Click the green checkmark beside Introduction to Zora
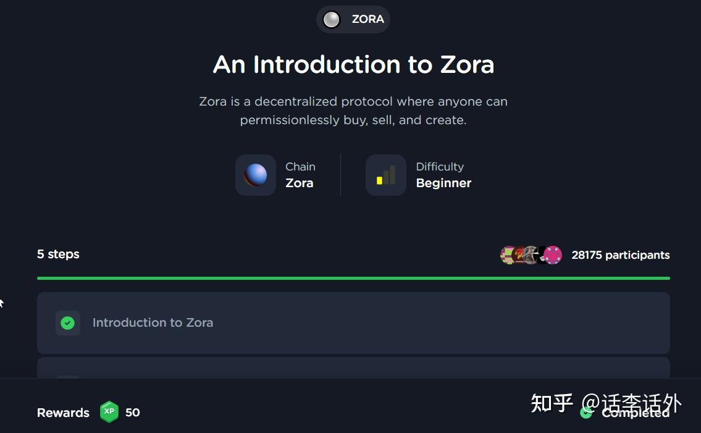701x433 pixels. click(x=68, y=322)
